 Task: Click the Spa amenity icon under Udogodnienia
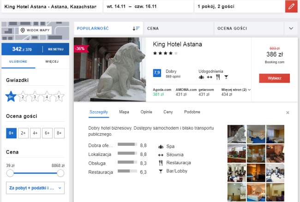[201, 77]
